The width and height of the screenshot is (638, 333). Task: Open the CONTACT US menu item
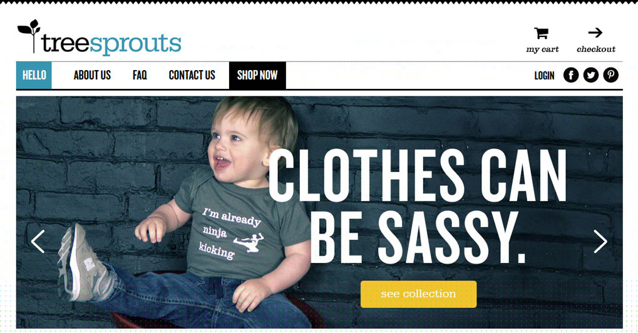click(192, 75)
